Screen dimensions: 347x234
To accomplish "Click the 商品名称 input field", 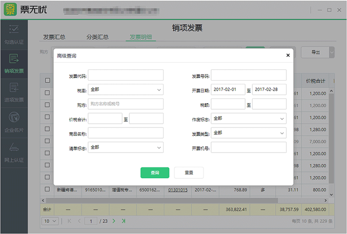I will click(x=126, y=133).
